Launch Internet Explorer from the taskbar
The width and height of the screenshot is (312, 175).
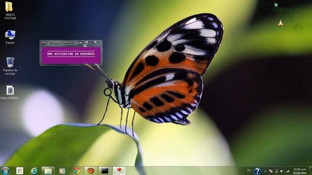pyautogui.click(x=34, y=171)
